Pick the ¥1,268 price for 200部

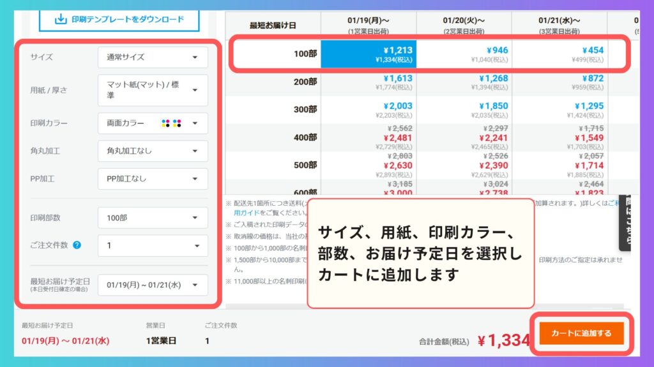tap(464, 82)
